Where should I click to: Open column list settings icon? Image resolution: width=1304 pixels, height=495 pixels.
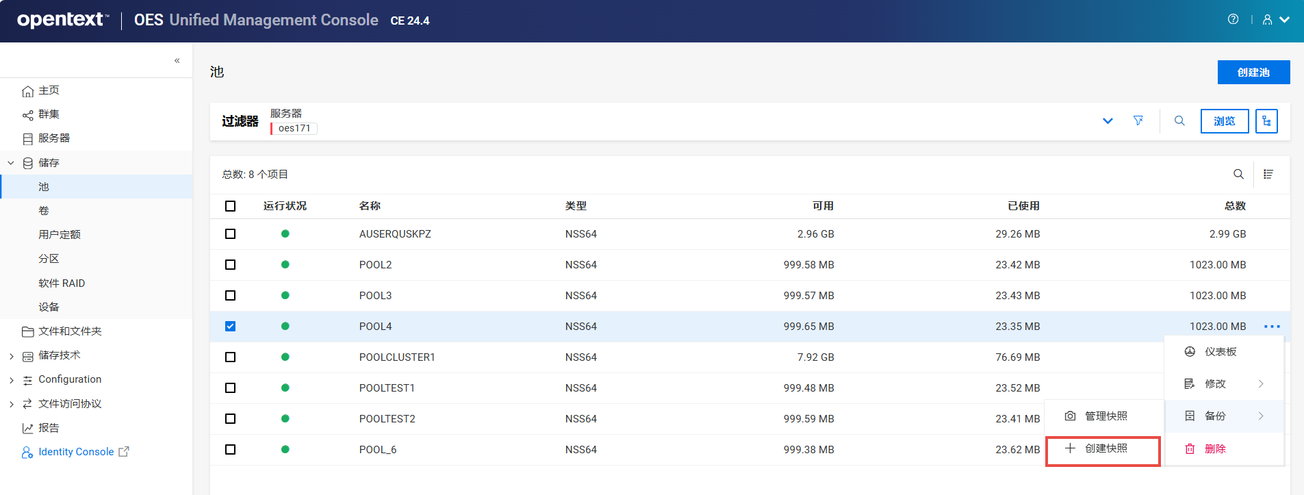(1268, 174)
